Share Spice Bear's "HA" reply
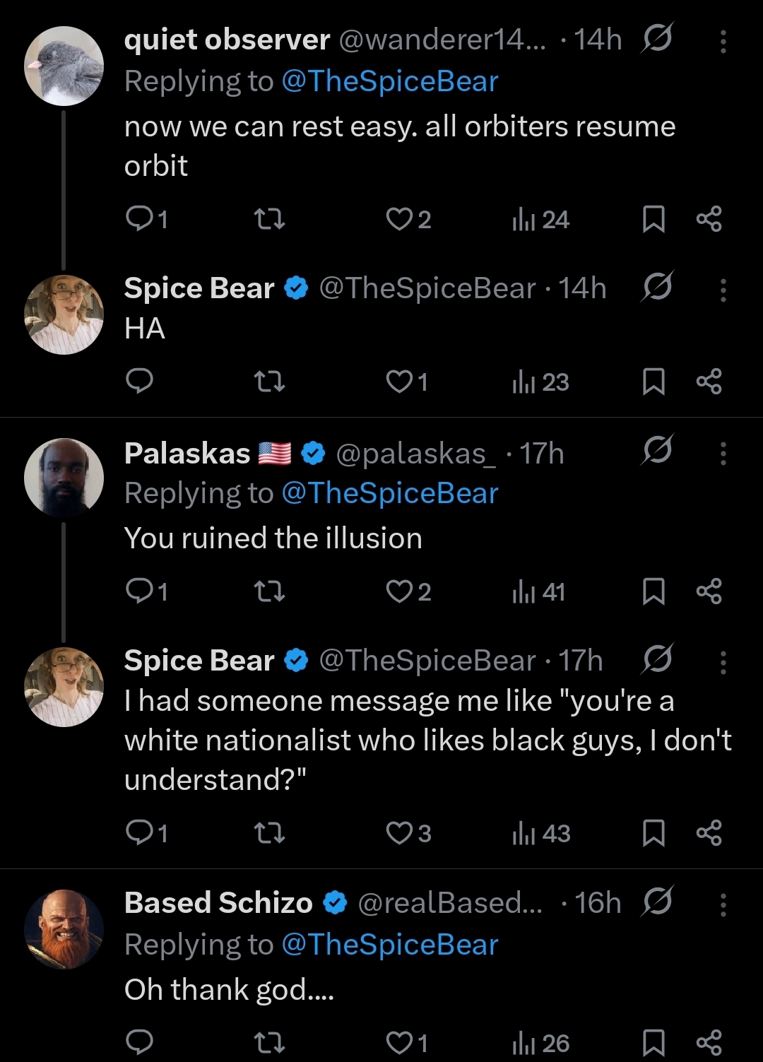This screenshot has width=763, height=1062. 709,382
